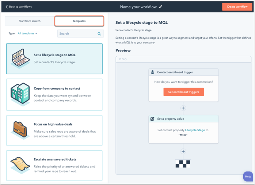
Task: Go Back to workflows
Action: [19, 7]
